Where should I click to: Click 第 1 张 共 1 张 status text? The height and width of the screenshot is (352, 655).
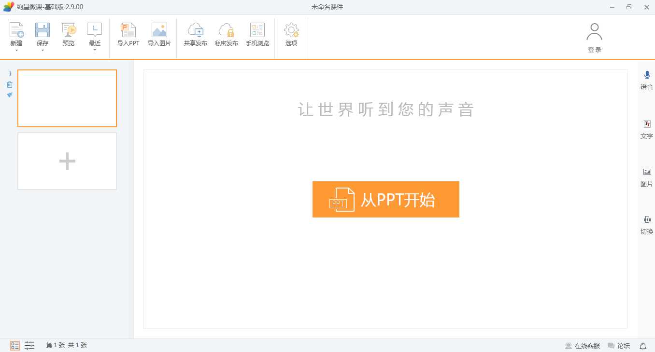[x=66, y=345]
